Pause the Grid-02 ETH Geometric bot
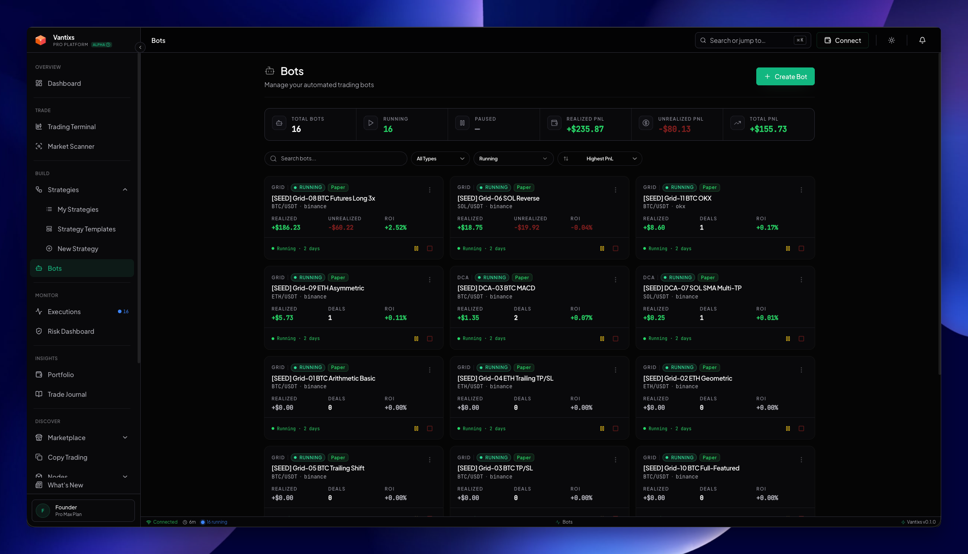The height and width of the screenshot is (554, 968). tap(788, 428)
